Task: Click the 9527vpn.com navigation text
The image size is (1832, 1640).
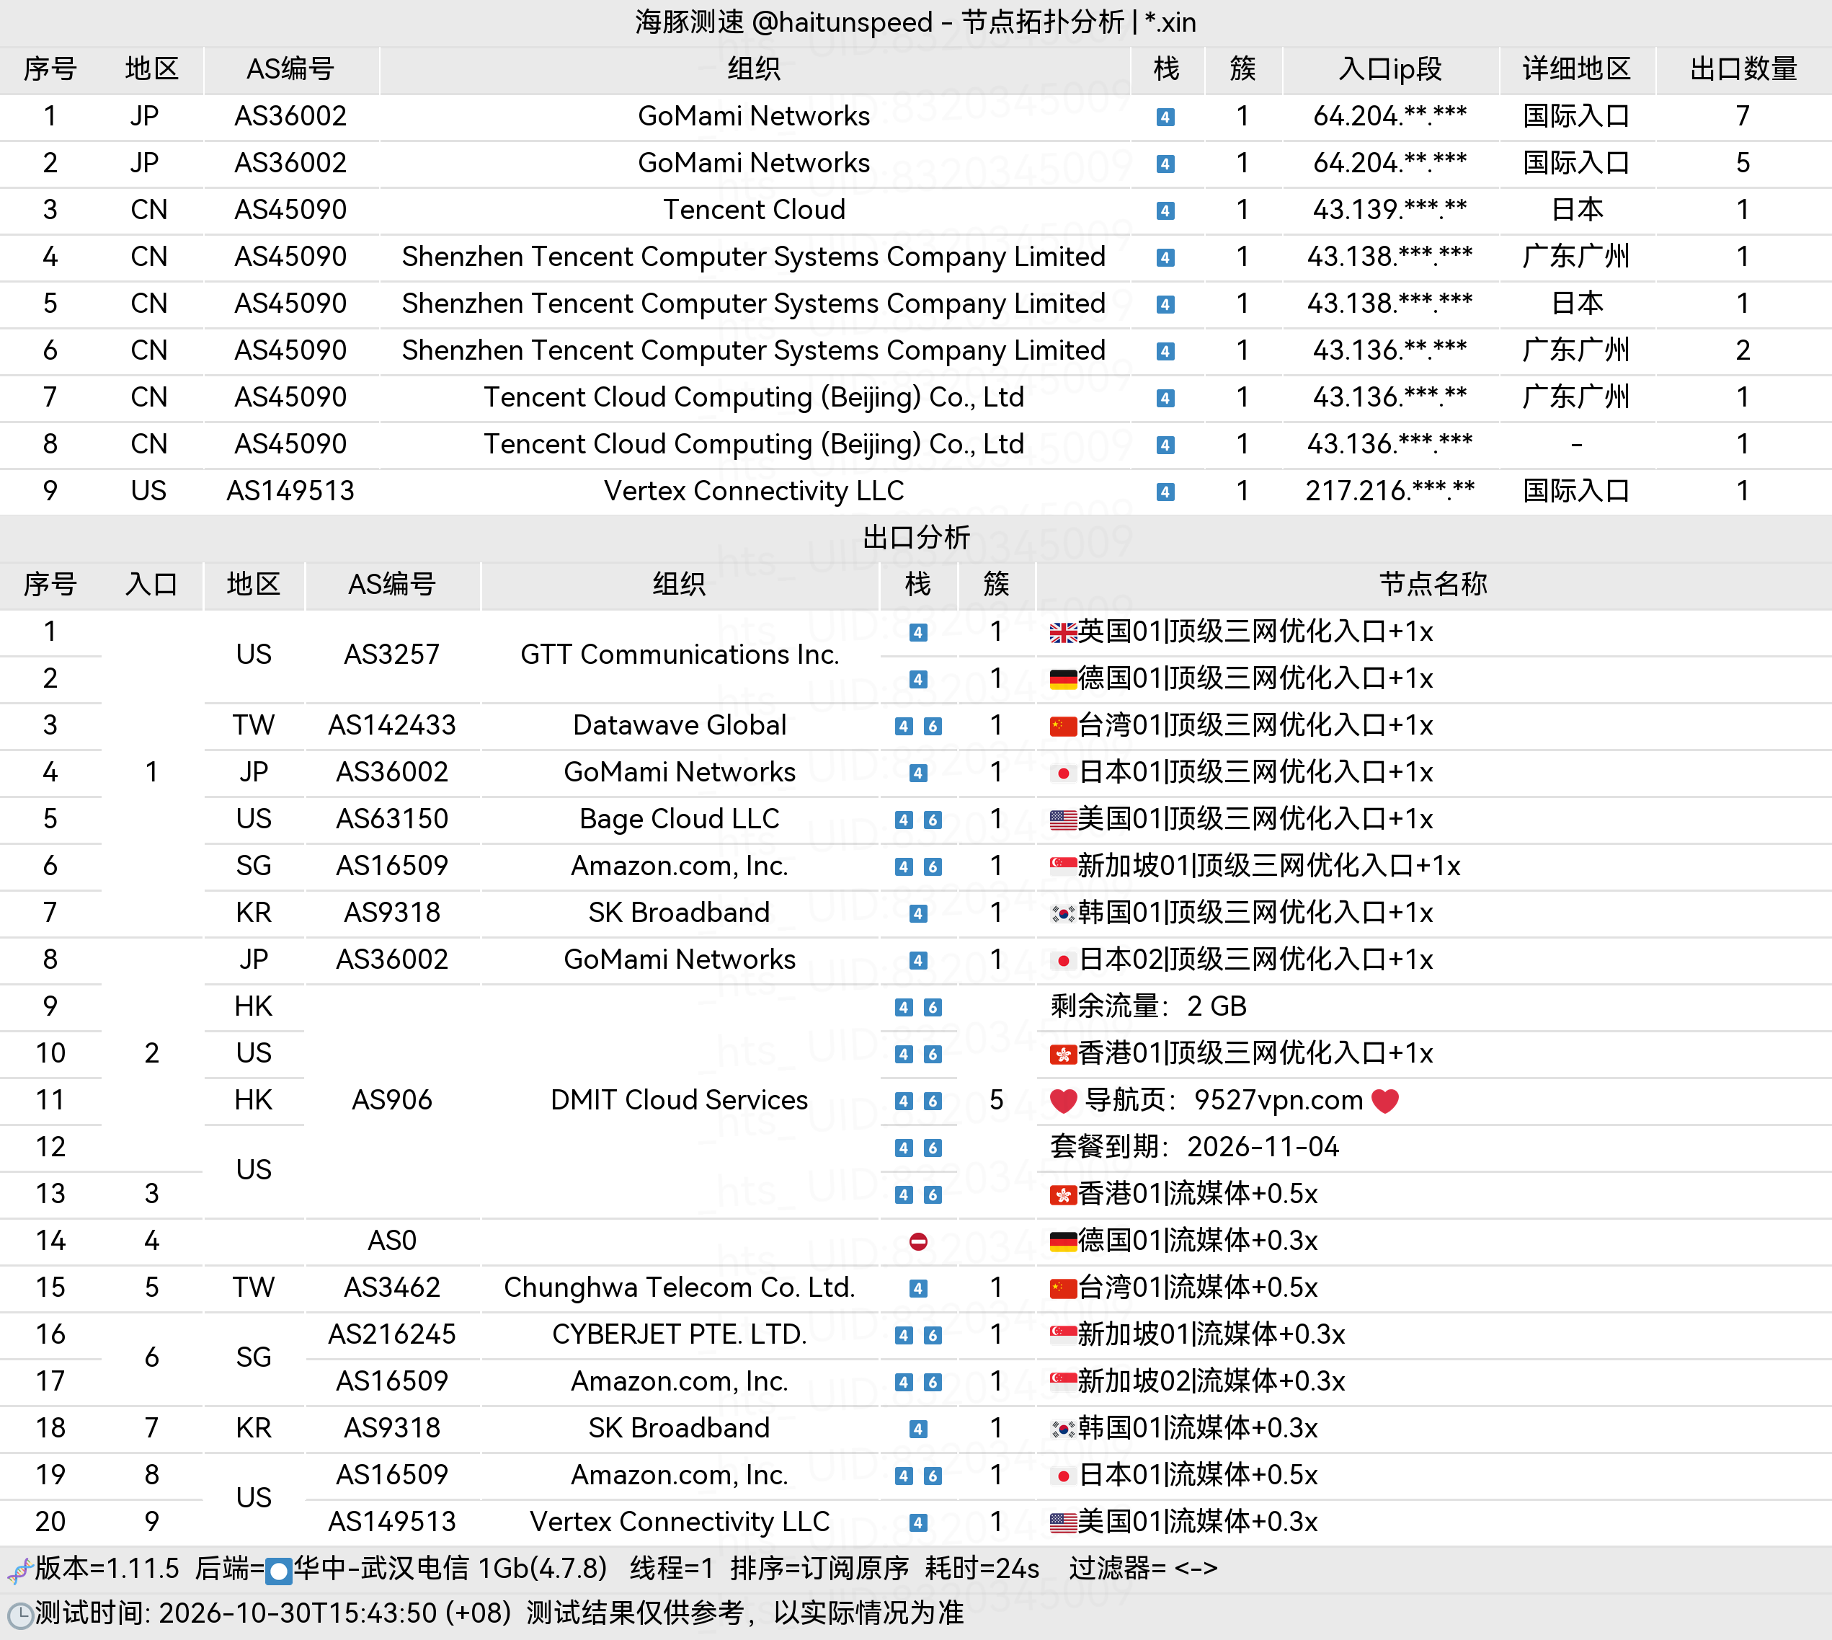Action: tap(1278, 1100)
